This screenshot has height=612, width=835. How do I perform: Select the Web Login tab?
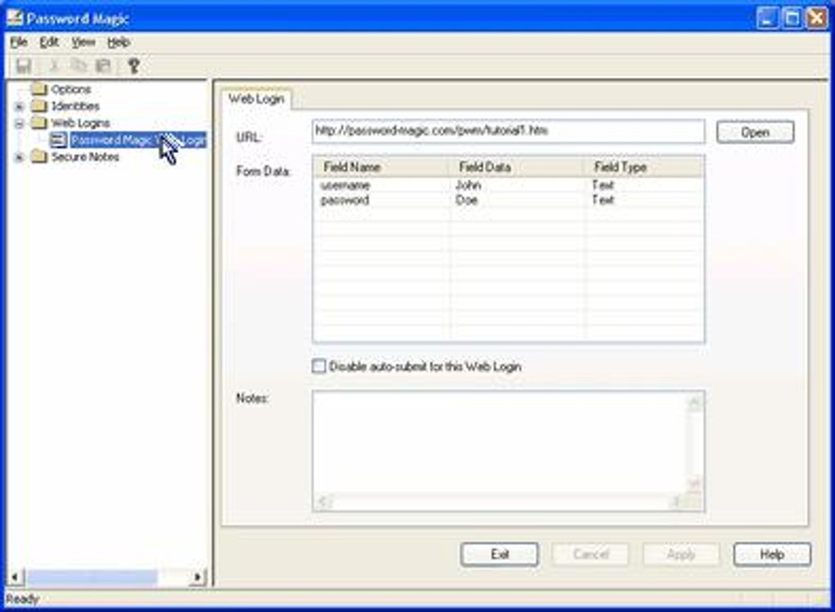256,99
